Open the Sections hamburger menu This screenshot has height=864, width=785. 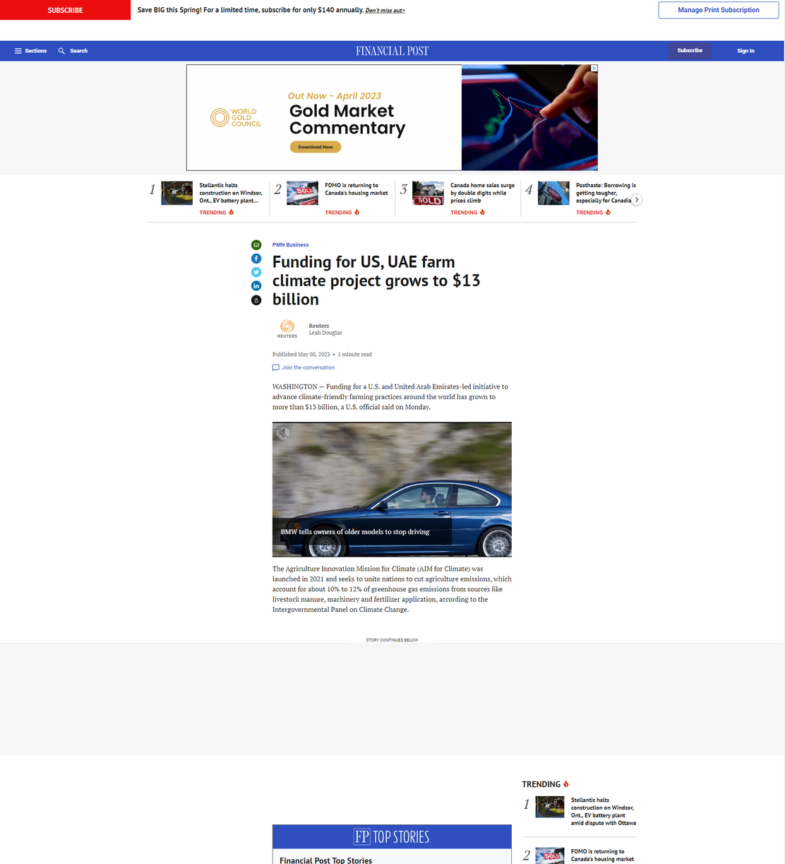coord(18,51)
